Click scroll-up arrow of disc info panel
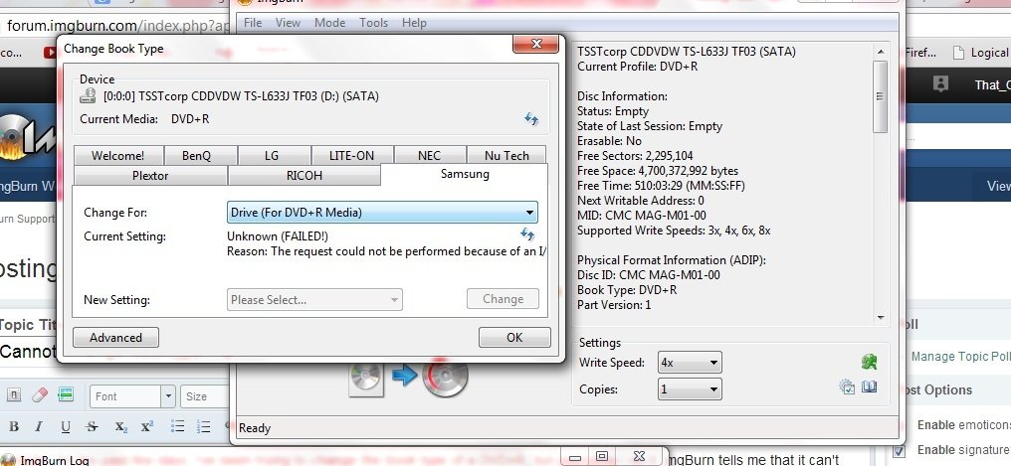 click(880, 52)
